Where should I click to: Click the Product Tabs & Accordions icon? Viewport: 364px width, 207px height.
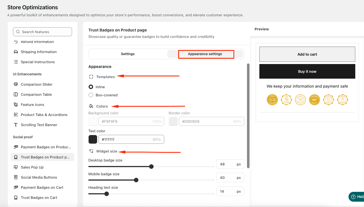[x=16, y=115]
